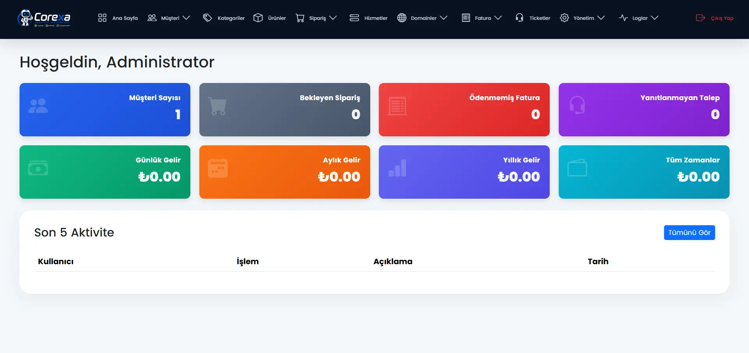Click the Ürünler box icon
This screenshot has width=749, height=353.
pyautogui.click(x=258, y=18)
